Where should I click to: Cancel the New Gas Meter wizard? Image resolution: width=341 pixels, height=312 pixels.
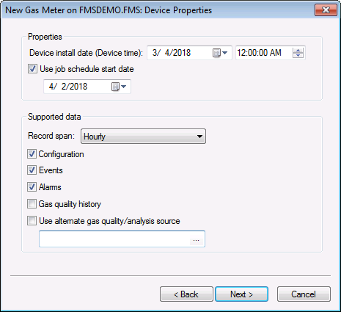[304, 294]
